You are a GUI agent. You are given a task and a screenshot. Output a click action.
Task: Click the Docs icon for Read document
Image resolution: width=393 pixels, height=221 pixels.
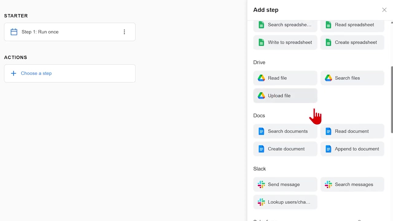pos(328,131)
